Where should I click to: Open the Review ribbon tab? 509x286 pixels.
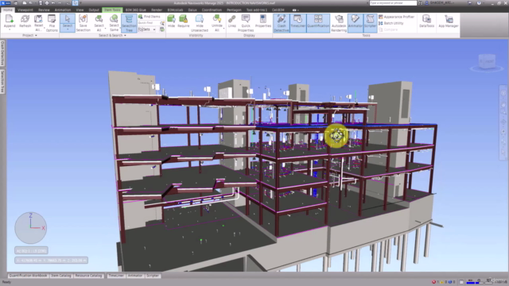point(44,10)
